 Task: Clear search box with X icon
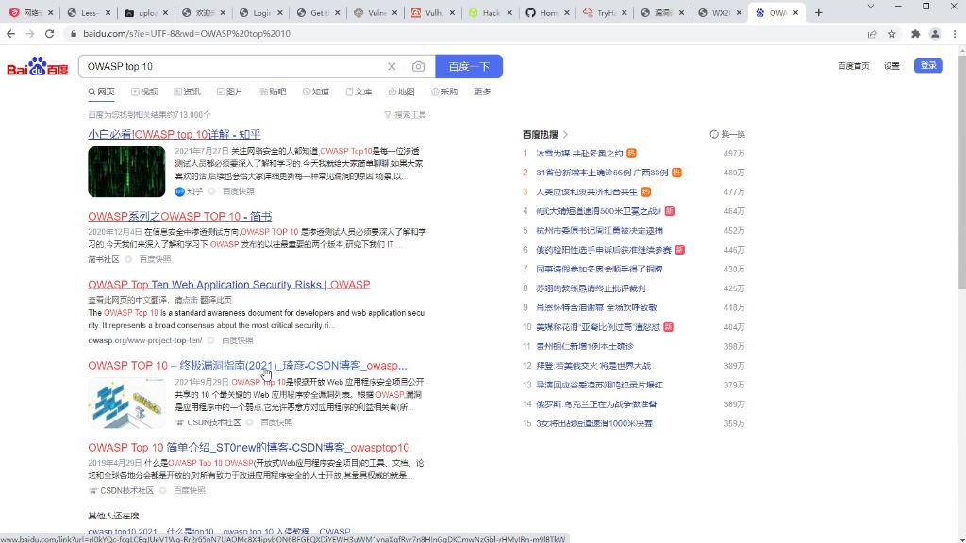(x=391, y=67)
